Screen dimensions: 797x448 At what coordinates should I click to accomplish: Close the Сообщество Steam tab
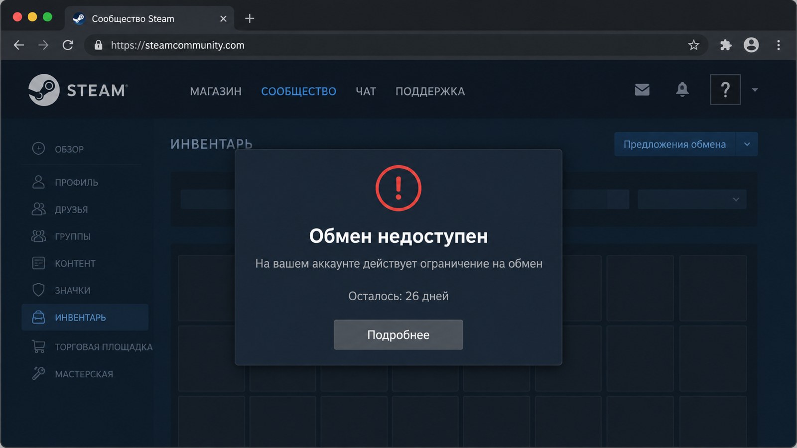coord(223,19)
